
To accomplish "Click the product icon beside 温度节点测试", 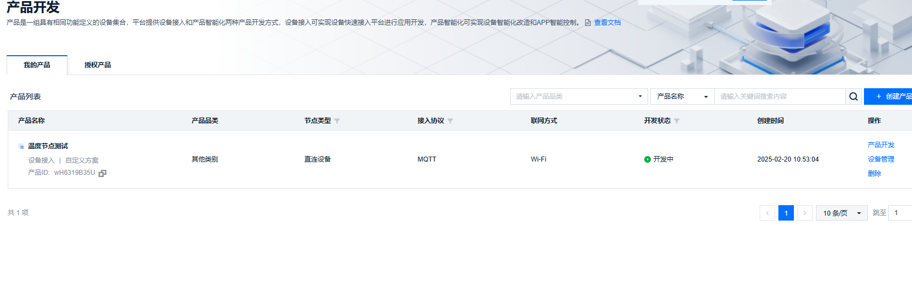I will (x=21, y=147).
